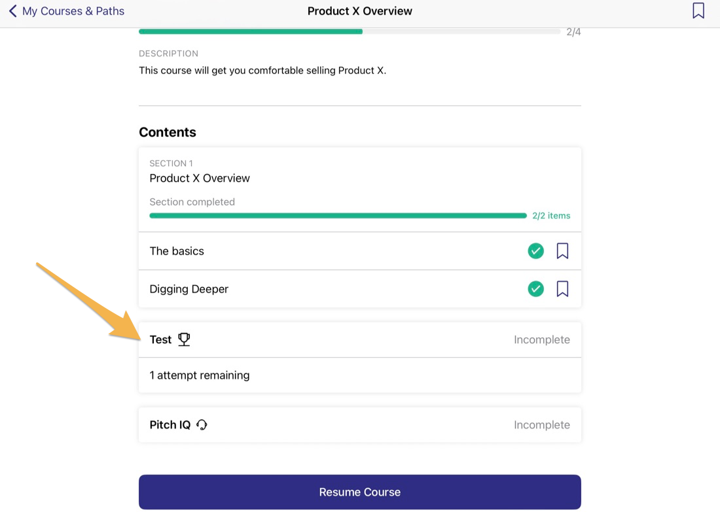Click the green checkmark for Digging Deeper
This screenshot has width=720, height=514.
(535, 289)
